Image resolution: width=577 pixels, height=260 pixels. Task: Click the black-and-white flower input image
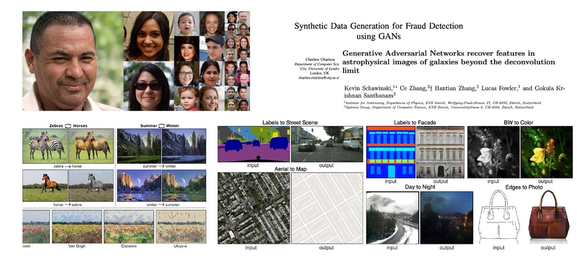493,152
